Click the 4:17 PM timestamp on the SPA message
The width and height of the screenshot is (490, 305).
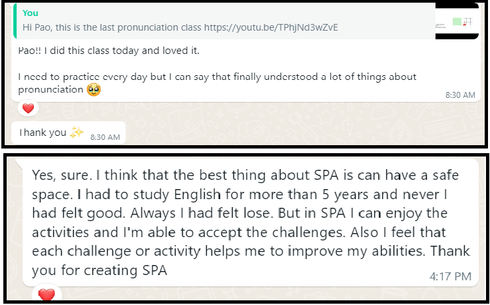click(451, 275)
